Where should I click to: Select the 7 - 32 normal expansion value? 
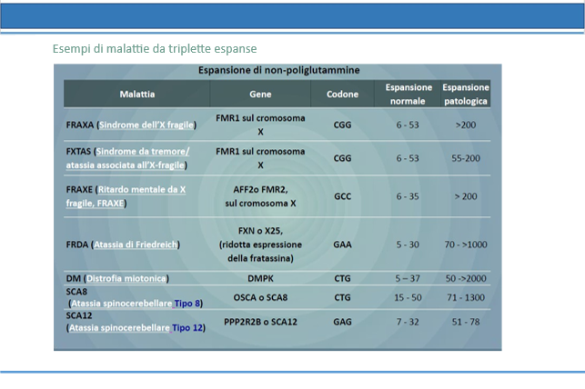[408, 322]
